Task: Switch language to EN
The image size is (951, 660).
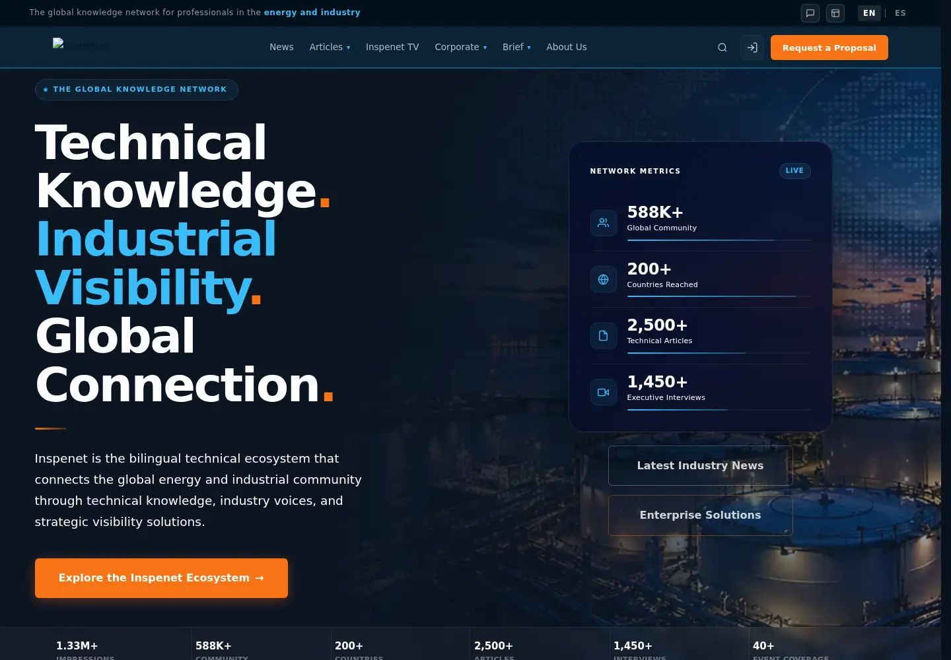Action: [x=869, y=13]
